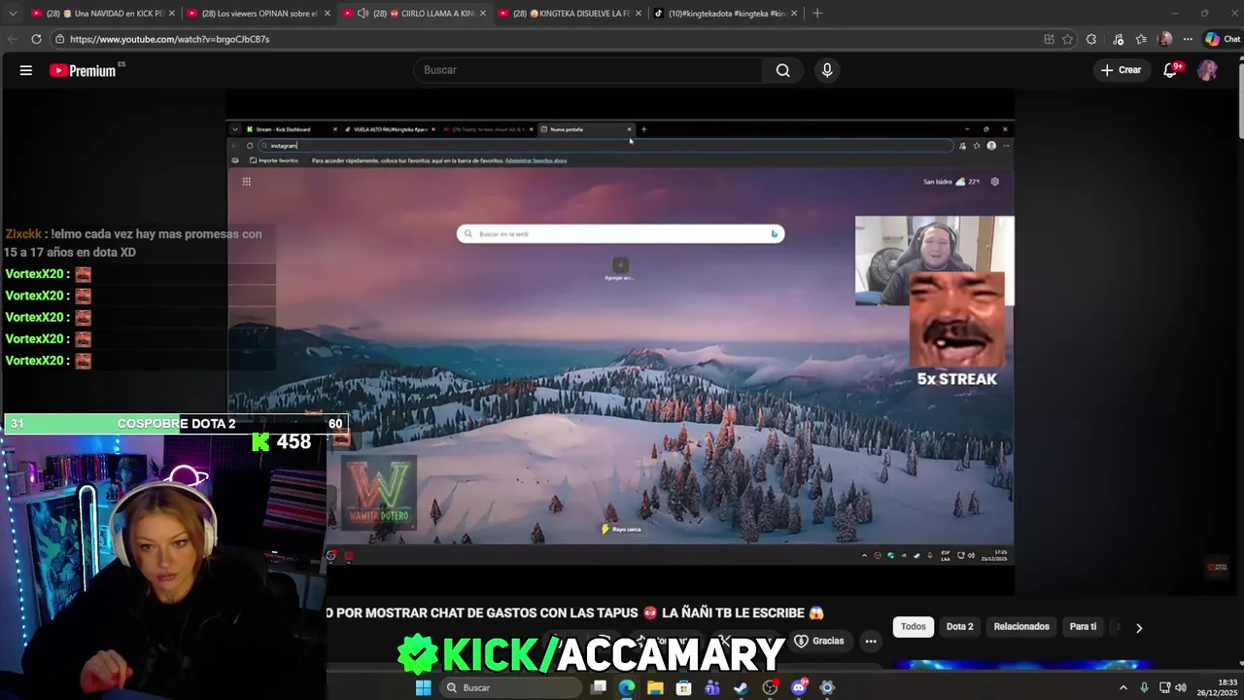The height and width of the screenshot is (700, 1244).
Task: Open the YouTube guide hamburger menu
Action: tap(26, 70)
